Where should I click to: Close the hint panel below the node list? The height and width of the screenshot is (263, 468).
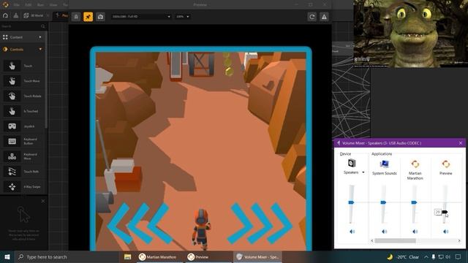click(43, 202)
